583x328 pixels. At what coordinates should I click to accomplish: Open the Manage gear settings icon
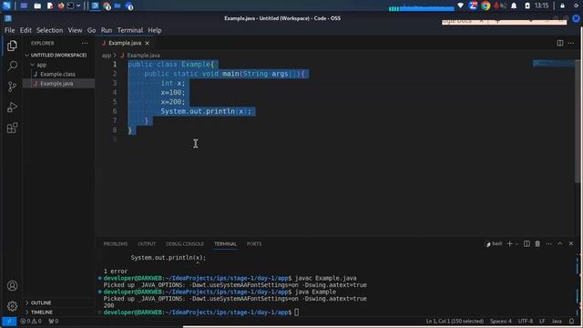12,306
